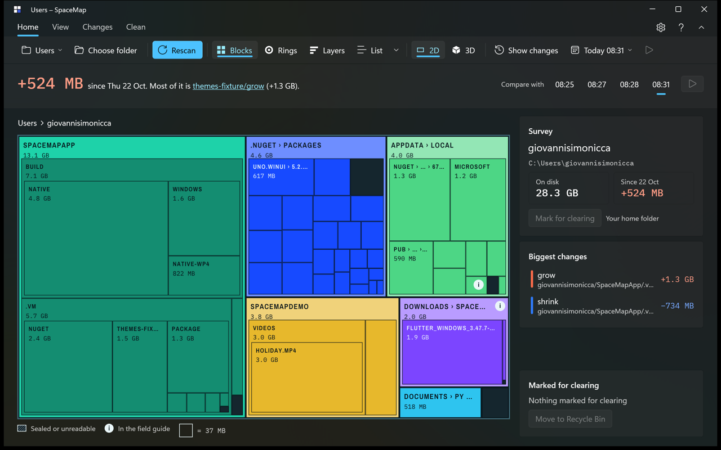Image resolution: width=721 pixels, height=450 pixels.
Task: Open the info icon on DOWNLOADS block
Action: (x=500, y=306)
